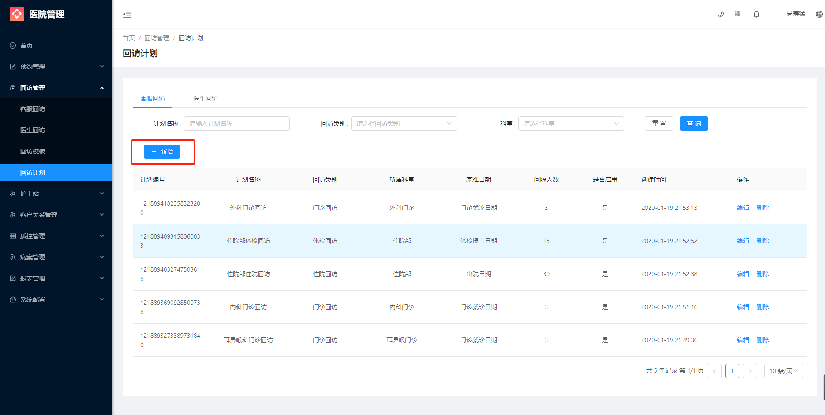Go to next page arrow in pagination
825x415 pixels.
750,371
